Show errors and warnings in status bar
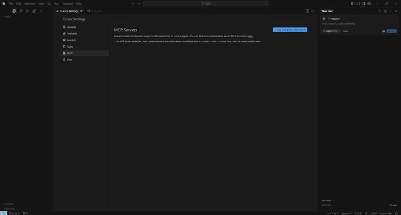The width and height of the screenshot is (401, 215). (14, 213)
